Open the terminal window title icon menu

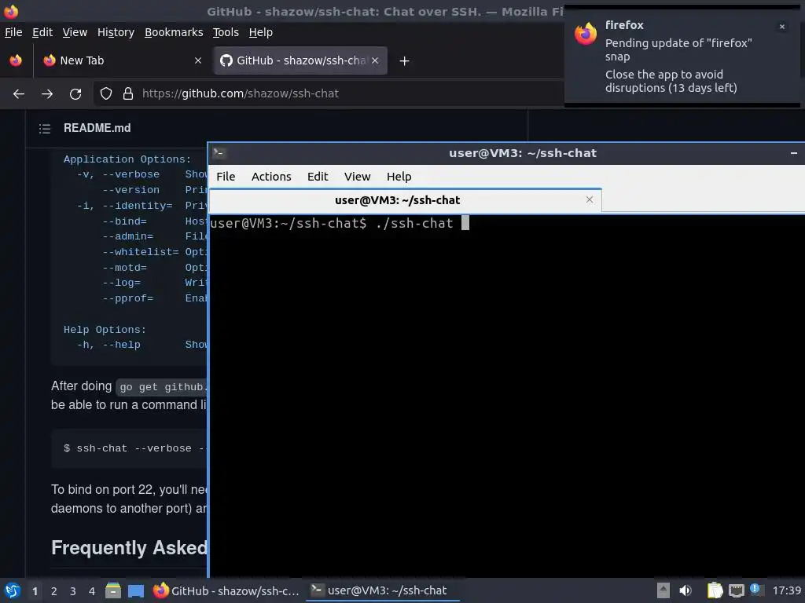pos(219,152)
